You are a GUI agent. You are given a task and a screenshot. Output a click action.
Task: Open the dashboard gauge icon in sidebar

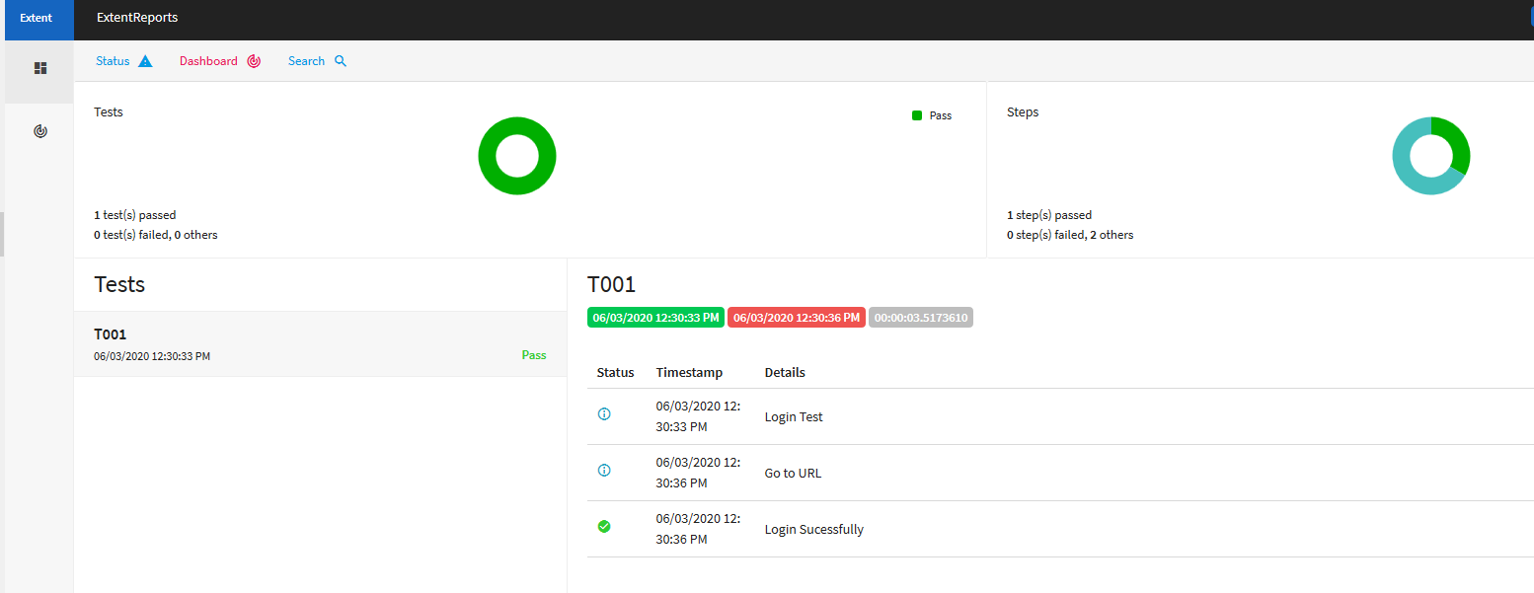pyautogui.click(x=40, y=131)
